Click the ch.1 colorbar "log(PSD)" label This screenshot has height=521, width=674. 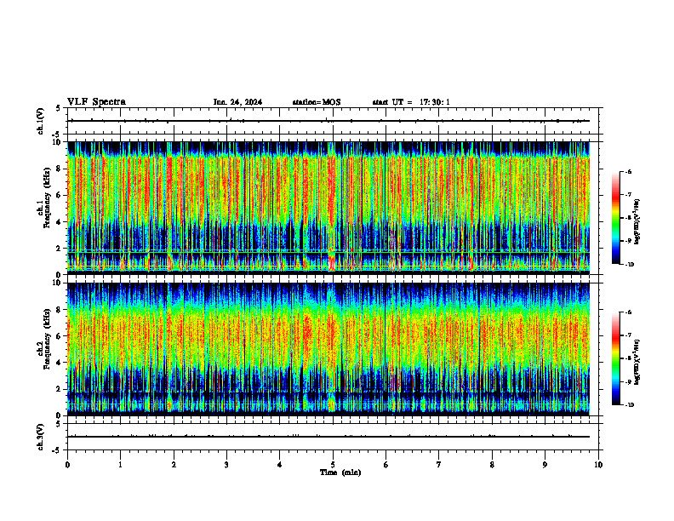tap(637, 221)
